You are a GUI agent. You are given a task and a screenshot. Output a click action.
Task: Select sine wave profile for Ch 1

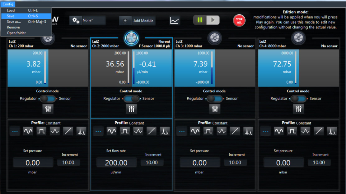[28, 131]
